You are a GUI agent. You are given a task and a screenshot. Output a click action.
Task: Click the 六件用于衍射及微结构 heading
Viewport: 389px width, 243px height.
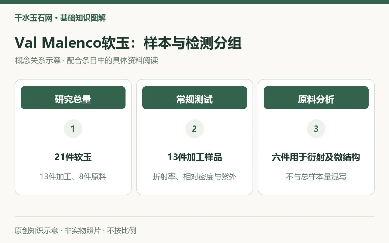tap(316, 157)
